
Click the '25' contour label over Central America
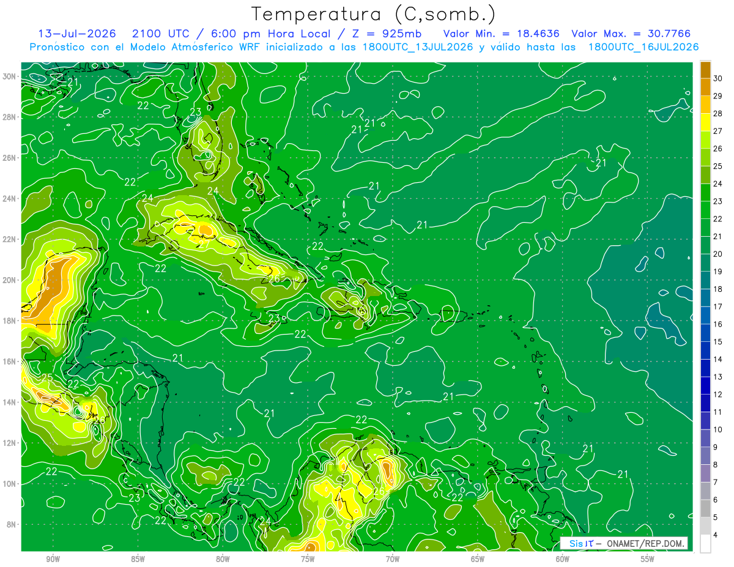(x=47, y=378)
